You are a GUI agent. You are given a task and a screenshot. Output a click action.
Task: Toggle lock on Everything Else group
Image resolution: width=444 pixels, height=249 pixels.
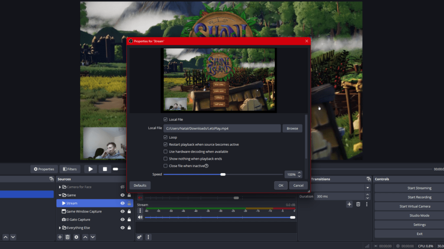click(x=129, y=228)
